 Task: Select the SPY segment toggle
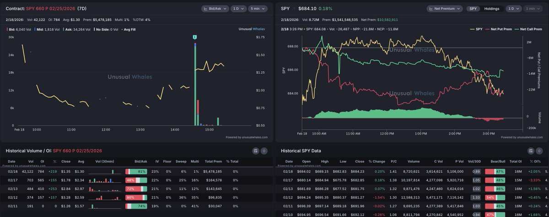click(x=473, y=9)
